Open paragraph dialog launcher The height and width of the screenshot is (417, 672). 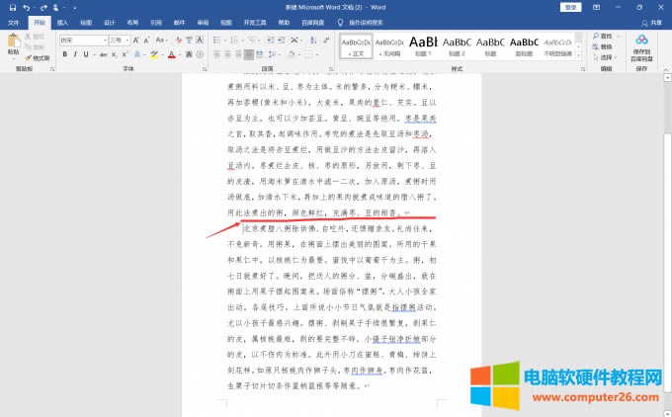pyautogui.click(x=331, y=69)
